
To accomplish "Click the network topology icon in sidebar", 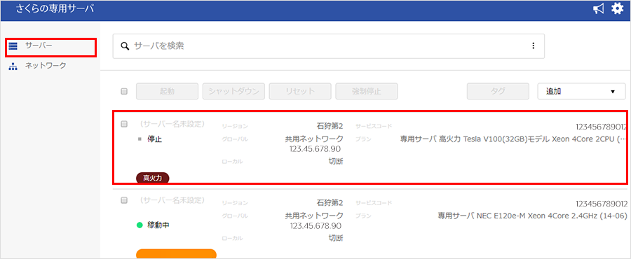I will [x=13, y=66].
